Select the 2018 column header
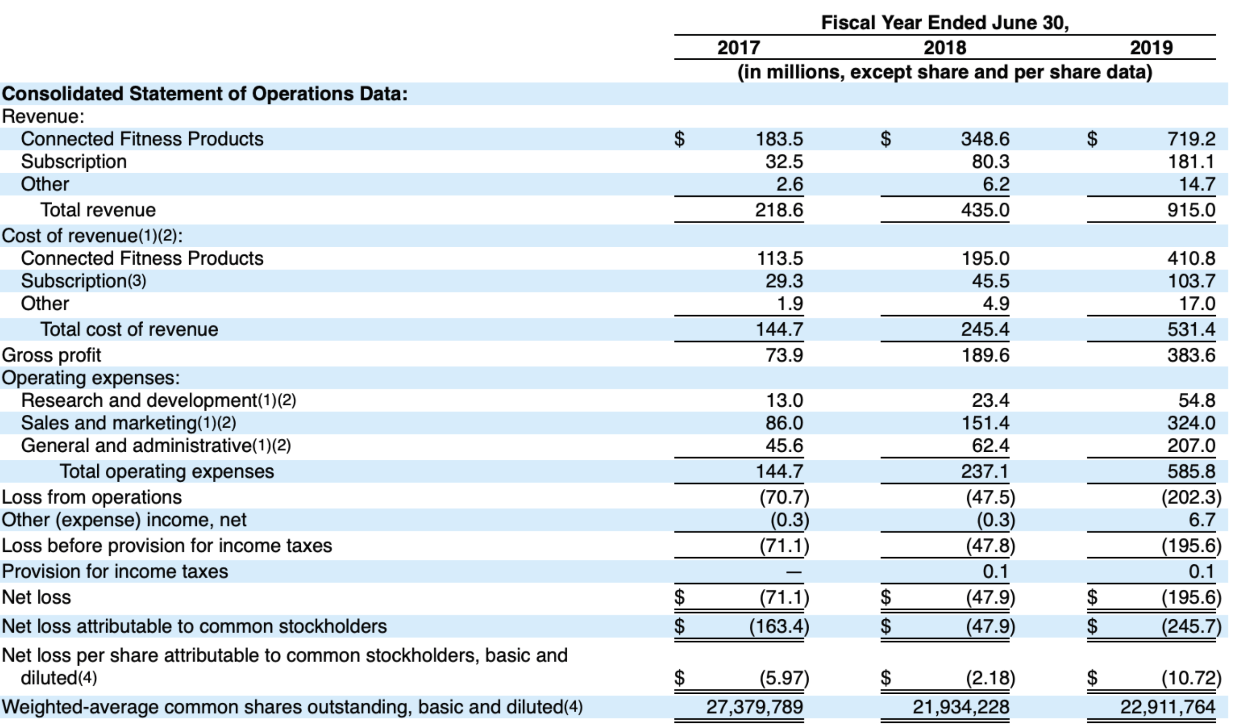The height and width of the screenshot is (727, 1238). (x=945, y=47)
